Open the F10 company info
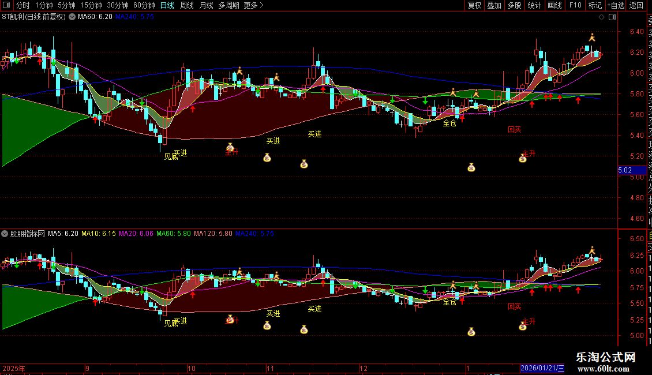Viewport: 652px width, 375px height. 575,5
